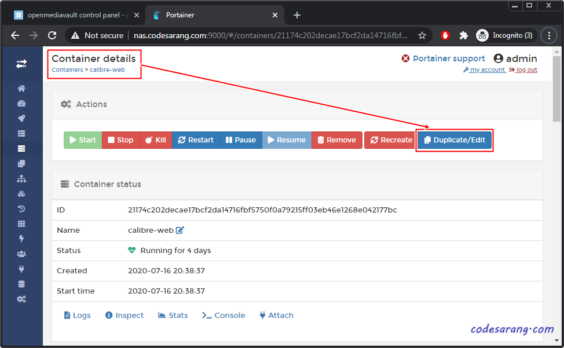Open Events history icon in sidebar
Image resolution: width=564 pixels, height=348 pixels.
pyautogui.click(x=21, y=208)
